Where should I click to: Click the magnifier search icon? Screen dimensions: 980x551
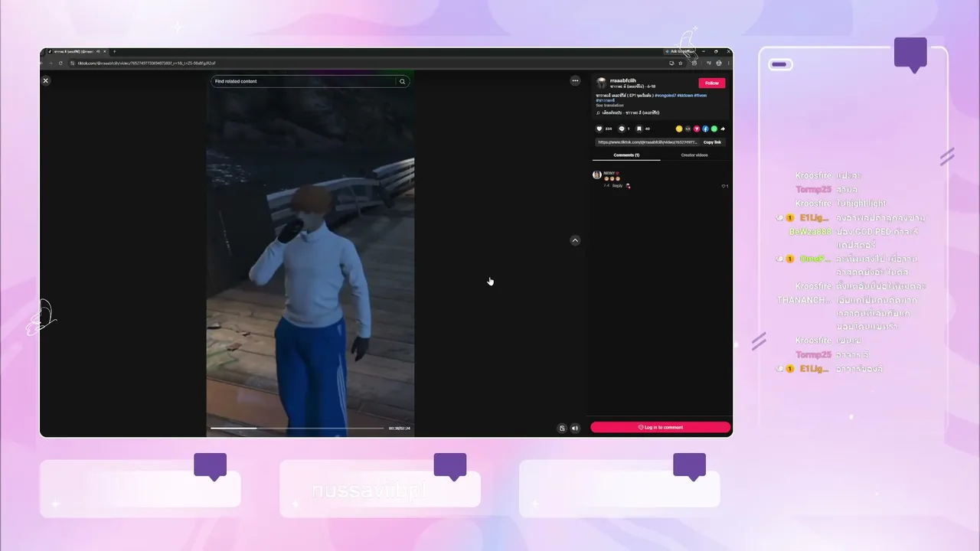402,81
